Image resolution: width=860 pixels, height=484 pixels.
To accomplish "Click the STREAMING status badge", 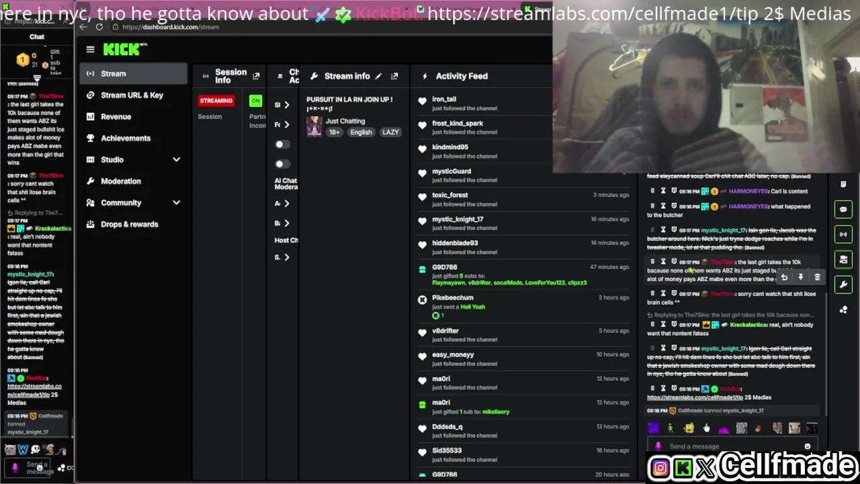I will 216,101.
